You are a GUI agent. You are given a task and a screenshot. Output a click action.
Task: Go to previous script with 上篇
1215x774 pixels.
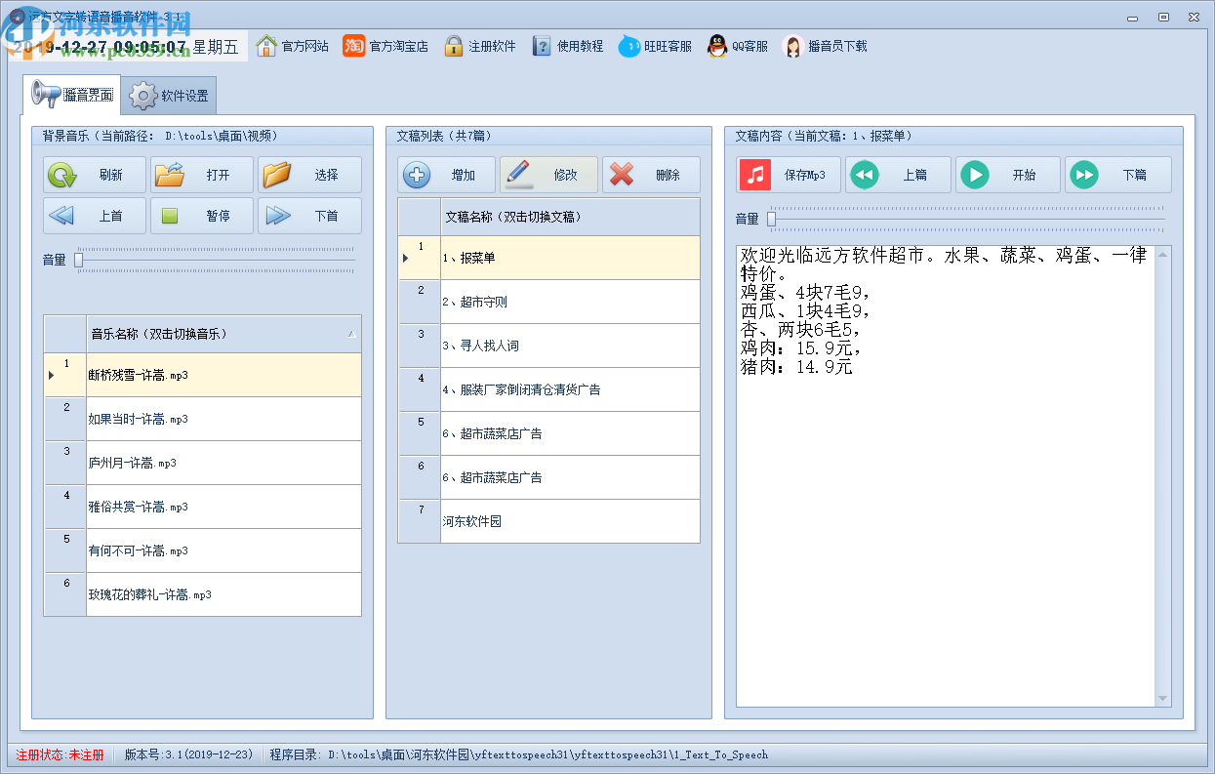(x=898, y=176)
